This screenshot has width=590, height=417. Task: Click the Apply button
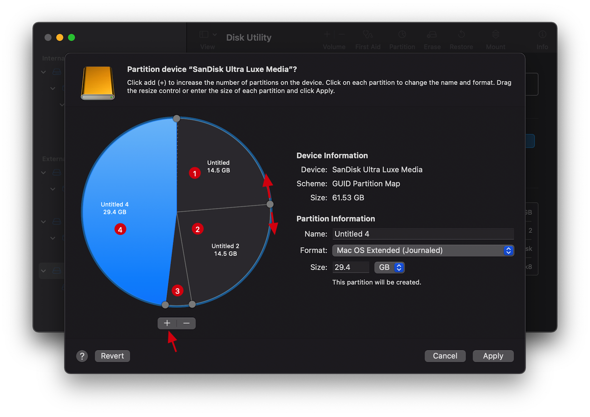click(493, 356)
